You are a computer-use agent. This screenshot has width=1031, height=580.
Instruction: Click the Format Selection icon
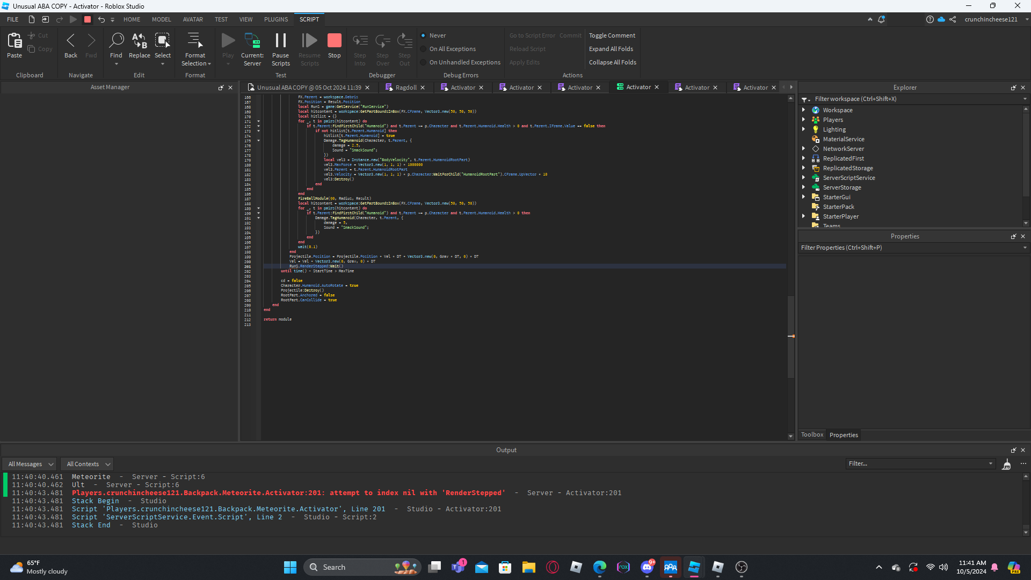coord(195,41)
